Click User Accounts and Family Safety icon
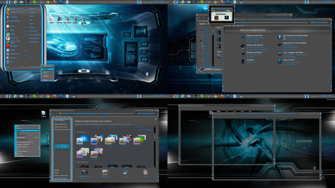This screenshot has width=335, height=188. [x=279, y=37]
